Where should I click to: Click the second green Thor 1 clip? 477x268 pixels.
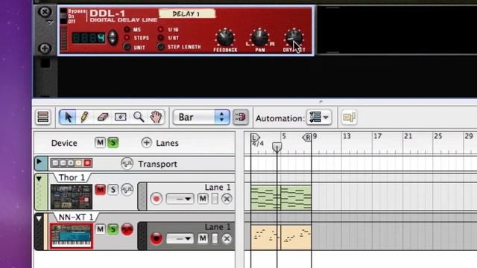click(x=296, y=197)
